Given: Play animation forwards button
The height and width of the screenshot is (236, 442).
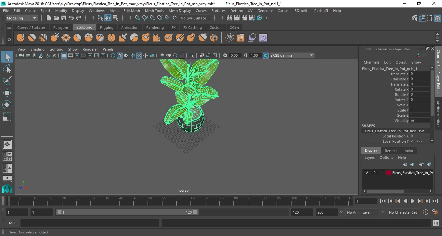Looking at the screenshot, I should [x=412, y=201].
